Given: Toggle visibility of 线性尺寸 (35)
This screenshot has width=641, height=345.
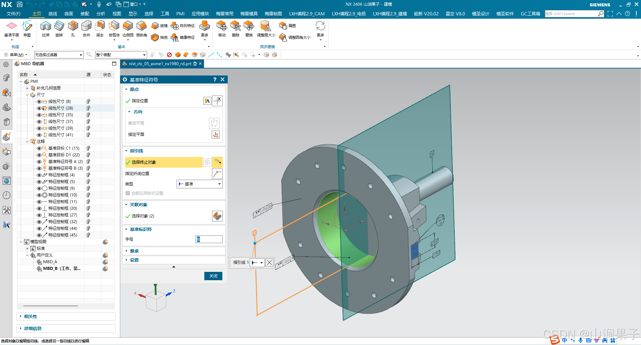Looking at the screenshot, I should coord(39,115).
